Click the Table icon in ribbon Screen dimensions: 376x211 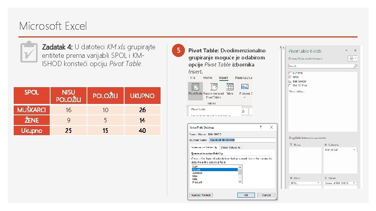(x=230, y=87)
